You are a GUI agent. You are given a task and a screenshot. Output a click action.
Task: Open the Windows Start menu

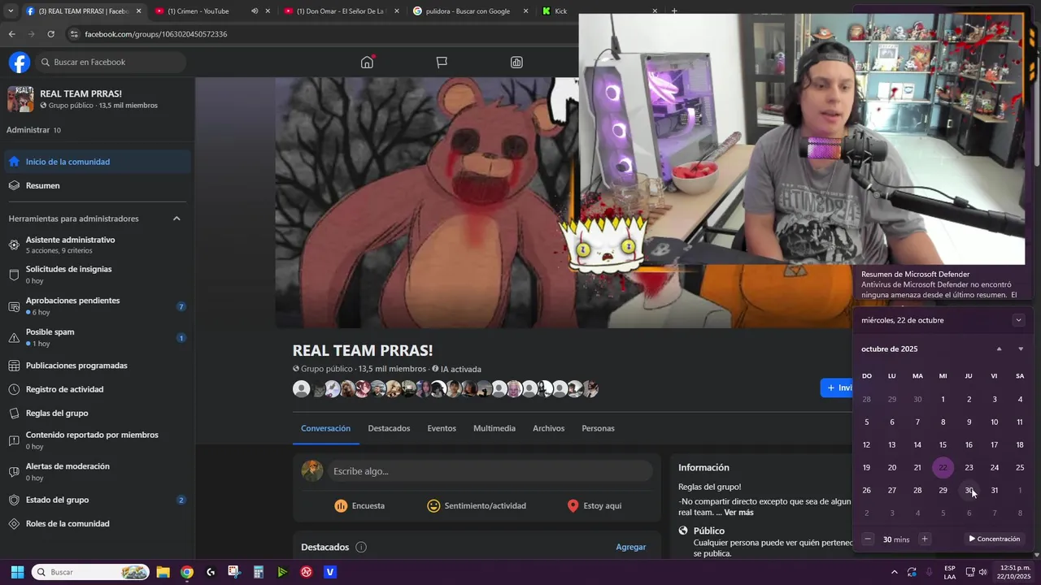point(17,572)
